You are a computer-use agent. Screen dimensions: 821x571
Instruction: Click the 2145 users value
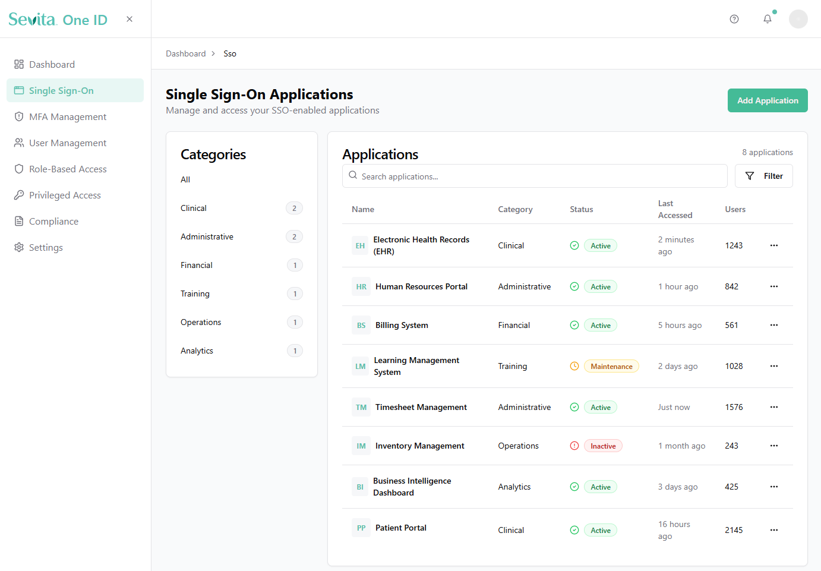pos(734,530)
